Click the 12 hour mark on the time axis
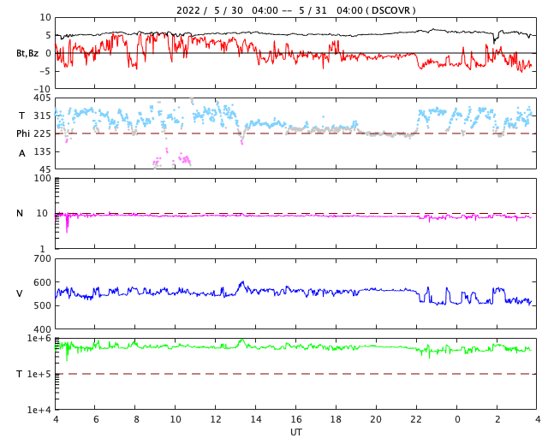Viewport: 548px width, 438px height. 216,420
